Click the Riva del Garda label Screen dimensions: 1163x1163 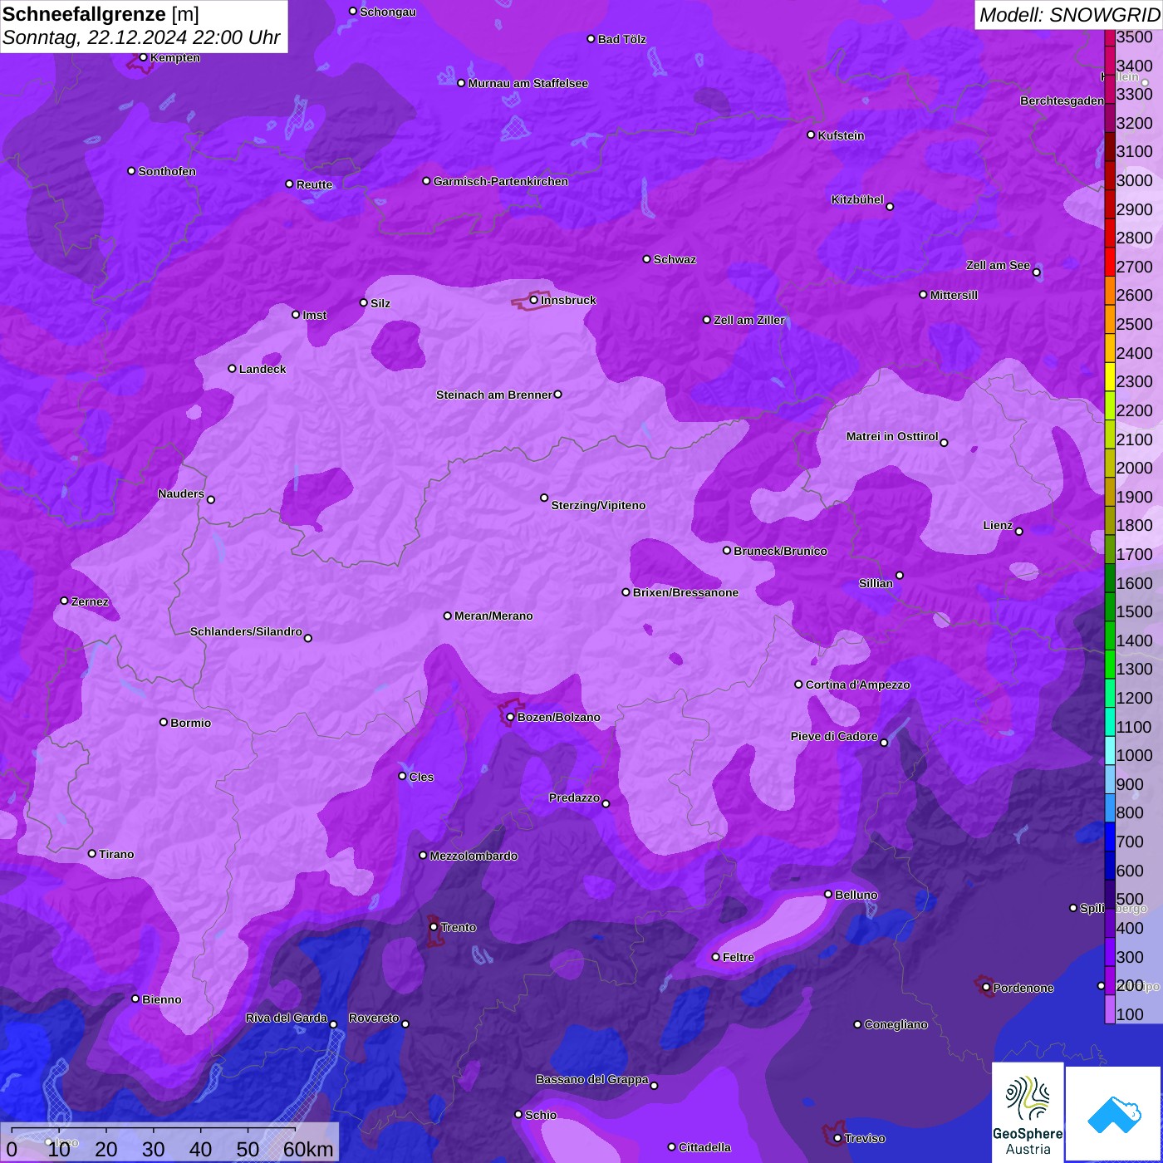(x=286, y=1018)
